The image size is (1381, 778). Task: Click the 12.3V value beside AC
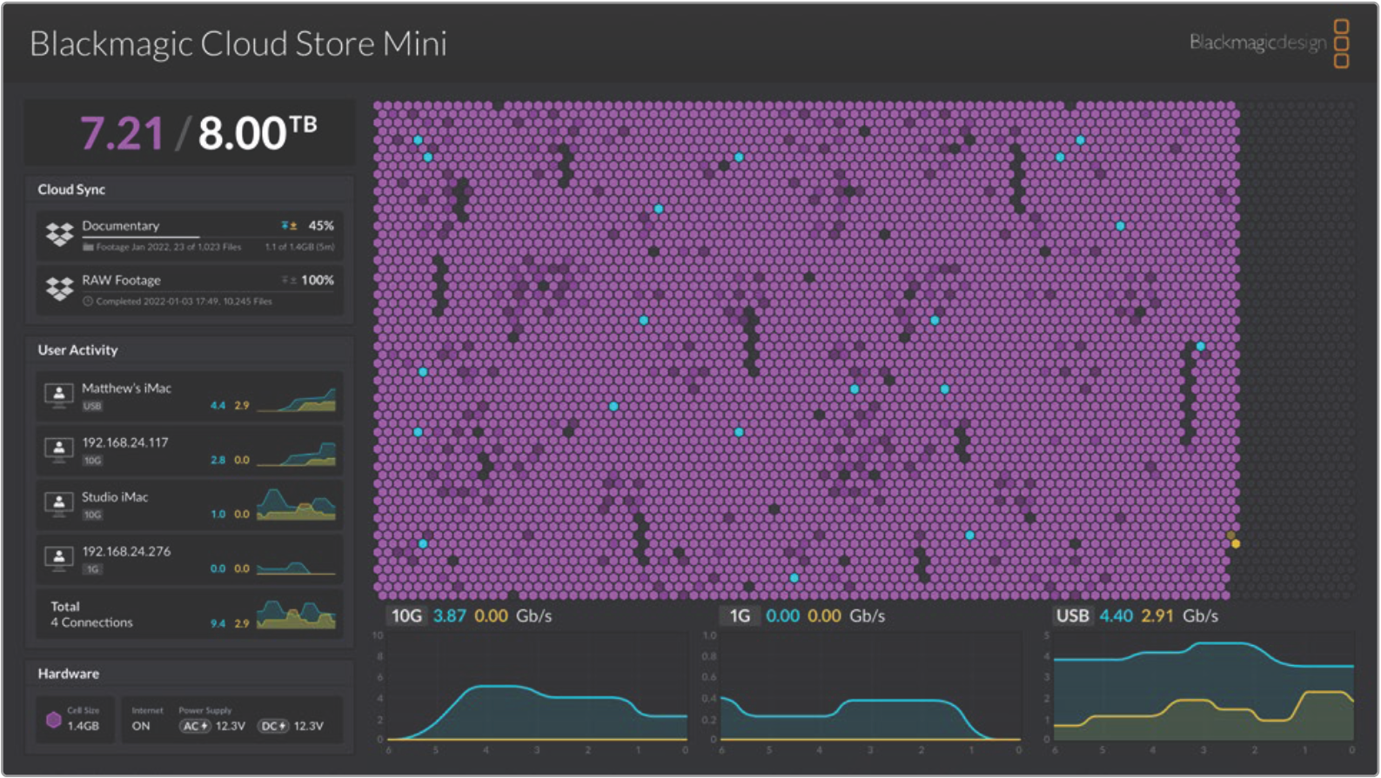coord(231,726)
